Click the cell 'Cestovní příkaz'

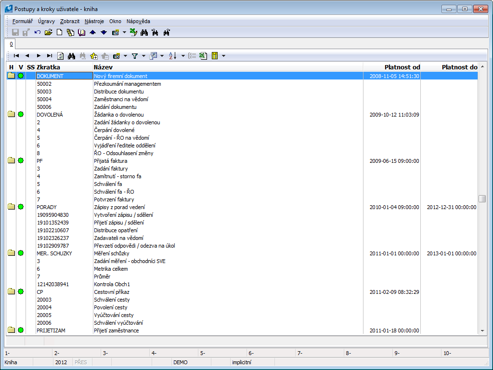228,292
